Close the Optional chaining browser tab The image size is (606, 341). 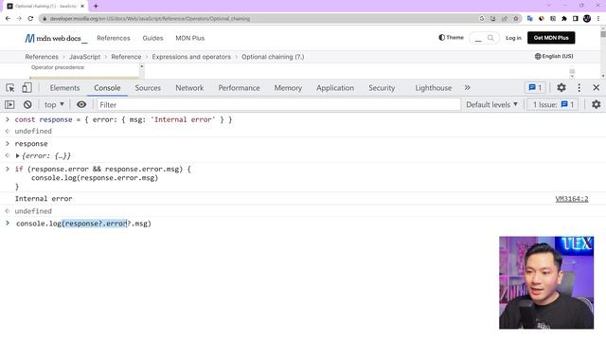82,7
